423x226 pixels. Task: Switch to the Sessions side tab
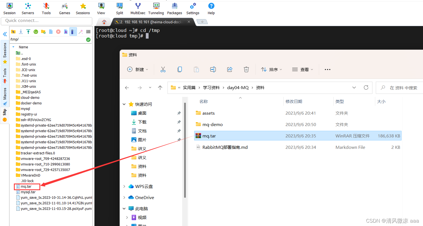(5, 53)
